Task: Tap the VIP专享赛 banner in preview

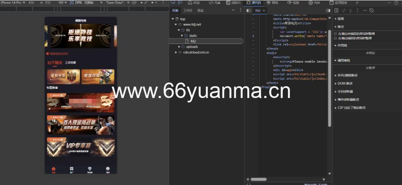Action: coord(80,147)
